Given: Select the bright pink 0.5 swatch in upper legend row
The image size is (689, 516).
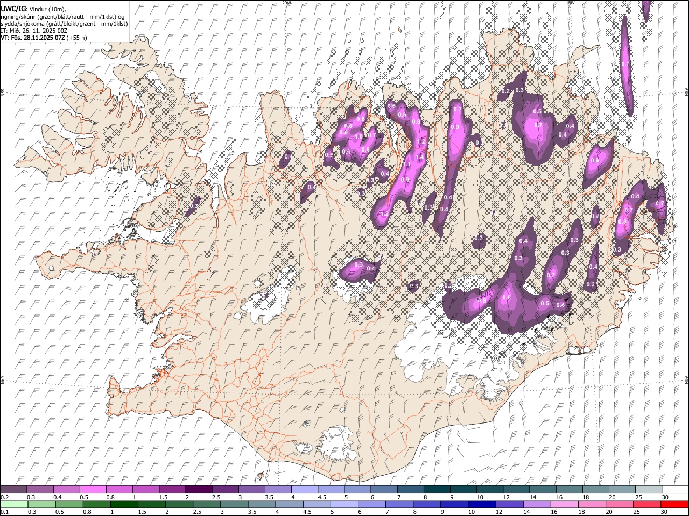Looking at the screenshot, I should pyautogui.click(x=93, y=489).
